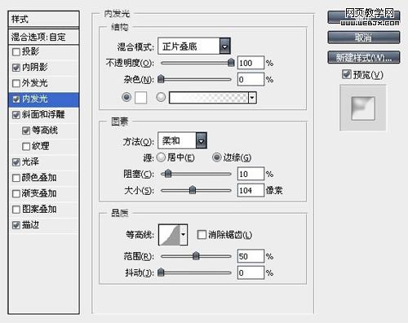Click the white glow color swatch
The image size is (408, 323).
point(141,97)
